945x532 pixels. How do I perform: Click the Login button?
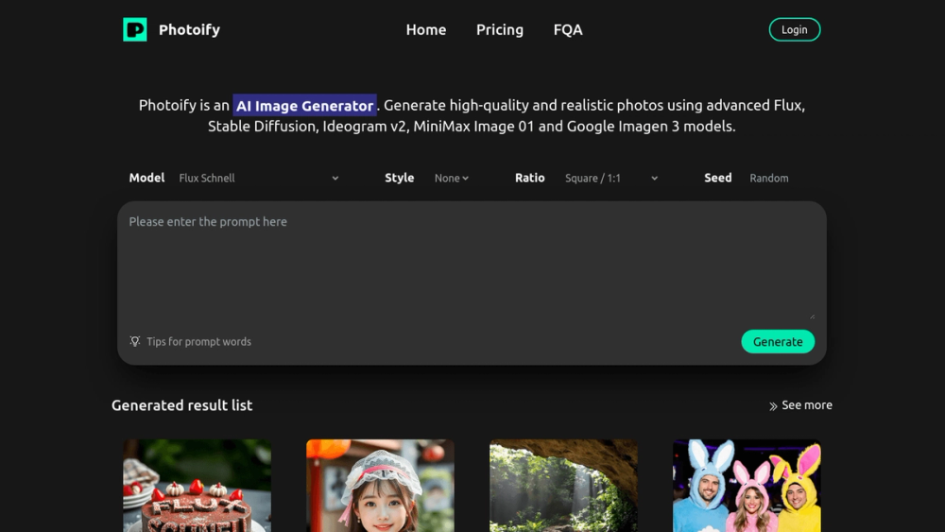tap(795, 29)
